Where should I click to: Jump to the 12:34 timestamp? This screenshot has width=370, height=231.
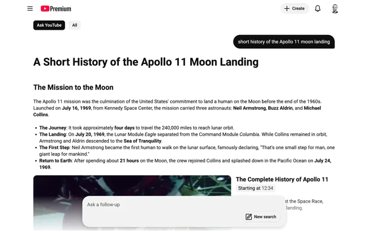tap(267, 188)
